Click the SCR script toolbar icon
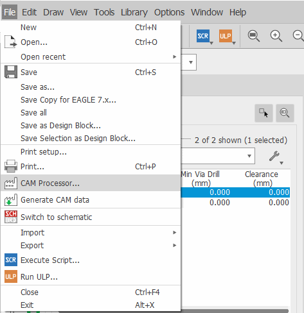Screen dimensions: 304x313 (203, 36)
